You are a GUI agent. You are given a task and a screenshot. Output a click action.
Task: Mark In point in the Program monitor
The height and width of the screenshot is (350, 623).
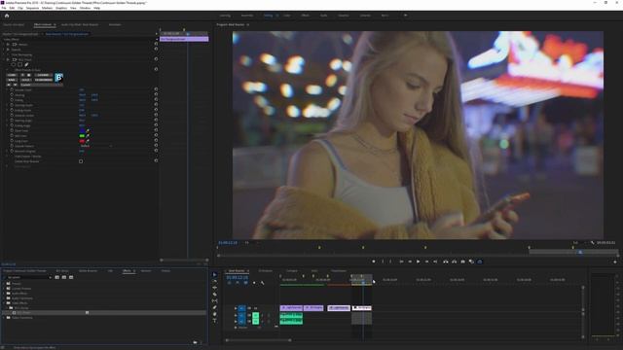click(x=383, y=262)
